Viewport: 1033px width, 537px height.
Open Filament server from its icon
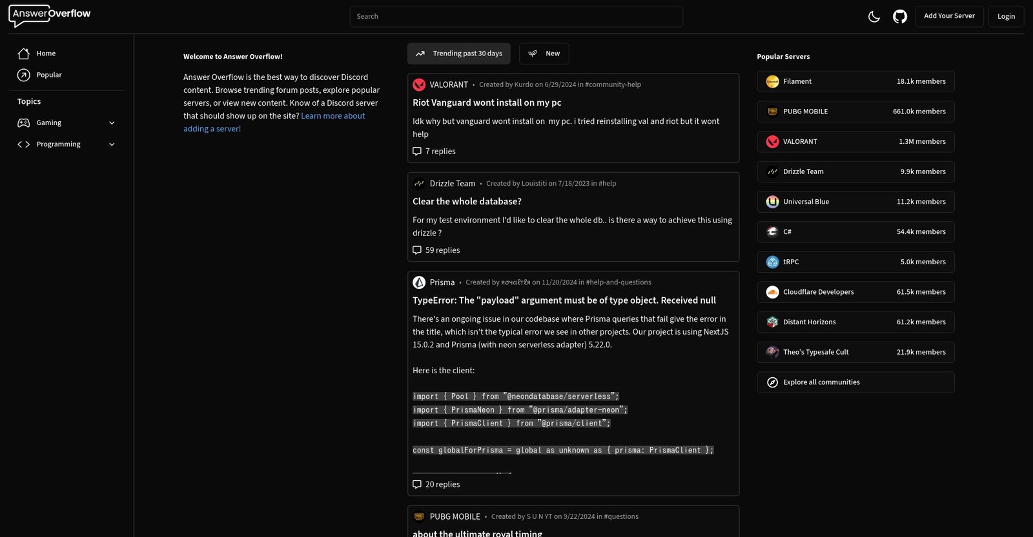tap(772, 82)
